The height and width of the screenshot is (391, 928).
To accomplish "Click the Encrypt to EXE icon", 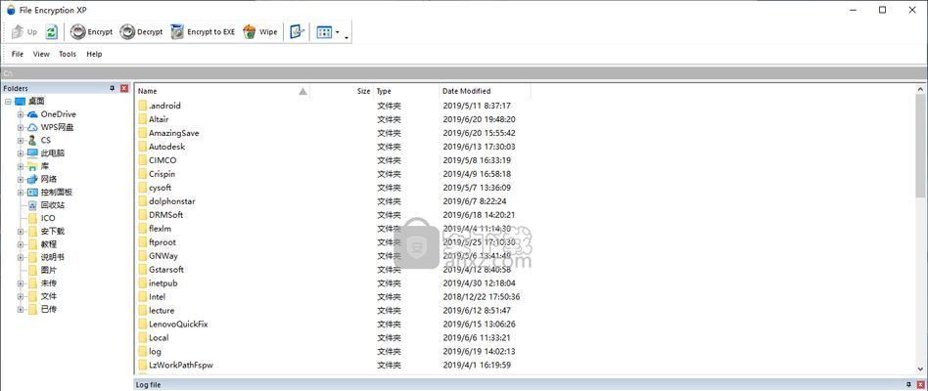I will pos(177,32).
